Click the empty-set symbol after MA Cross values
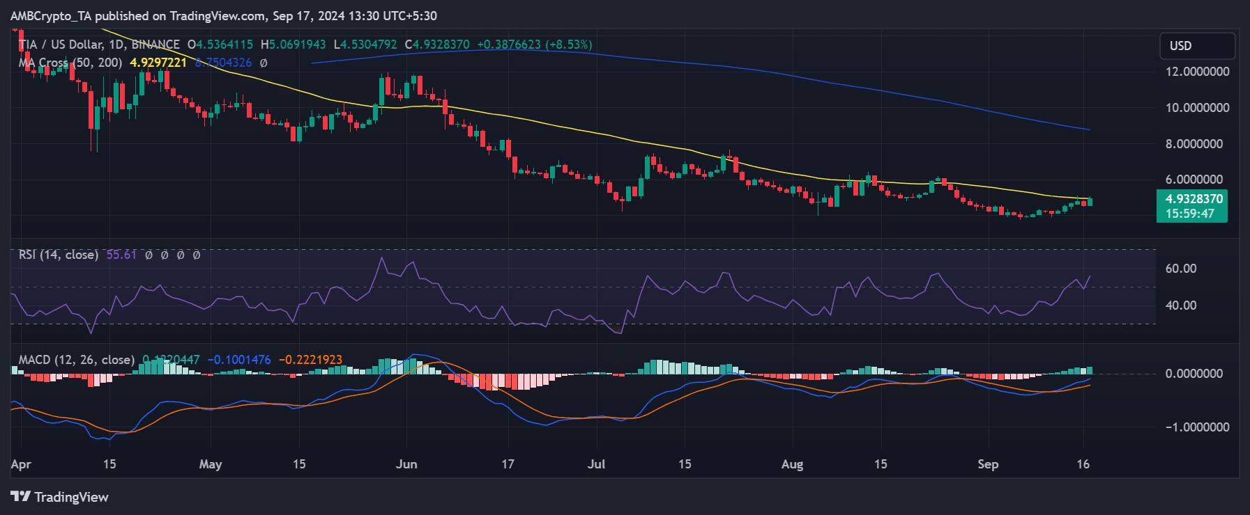This screenshot has height=515, width=1250. pyautogui.click(x=264, y=63)
